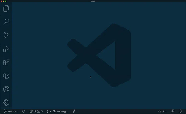Click the Scanning status item
This screenshot has width=186, height=114.
point(57,111)
